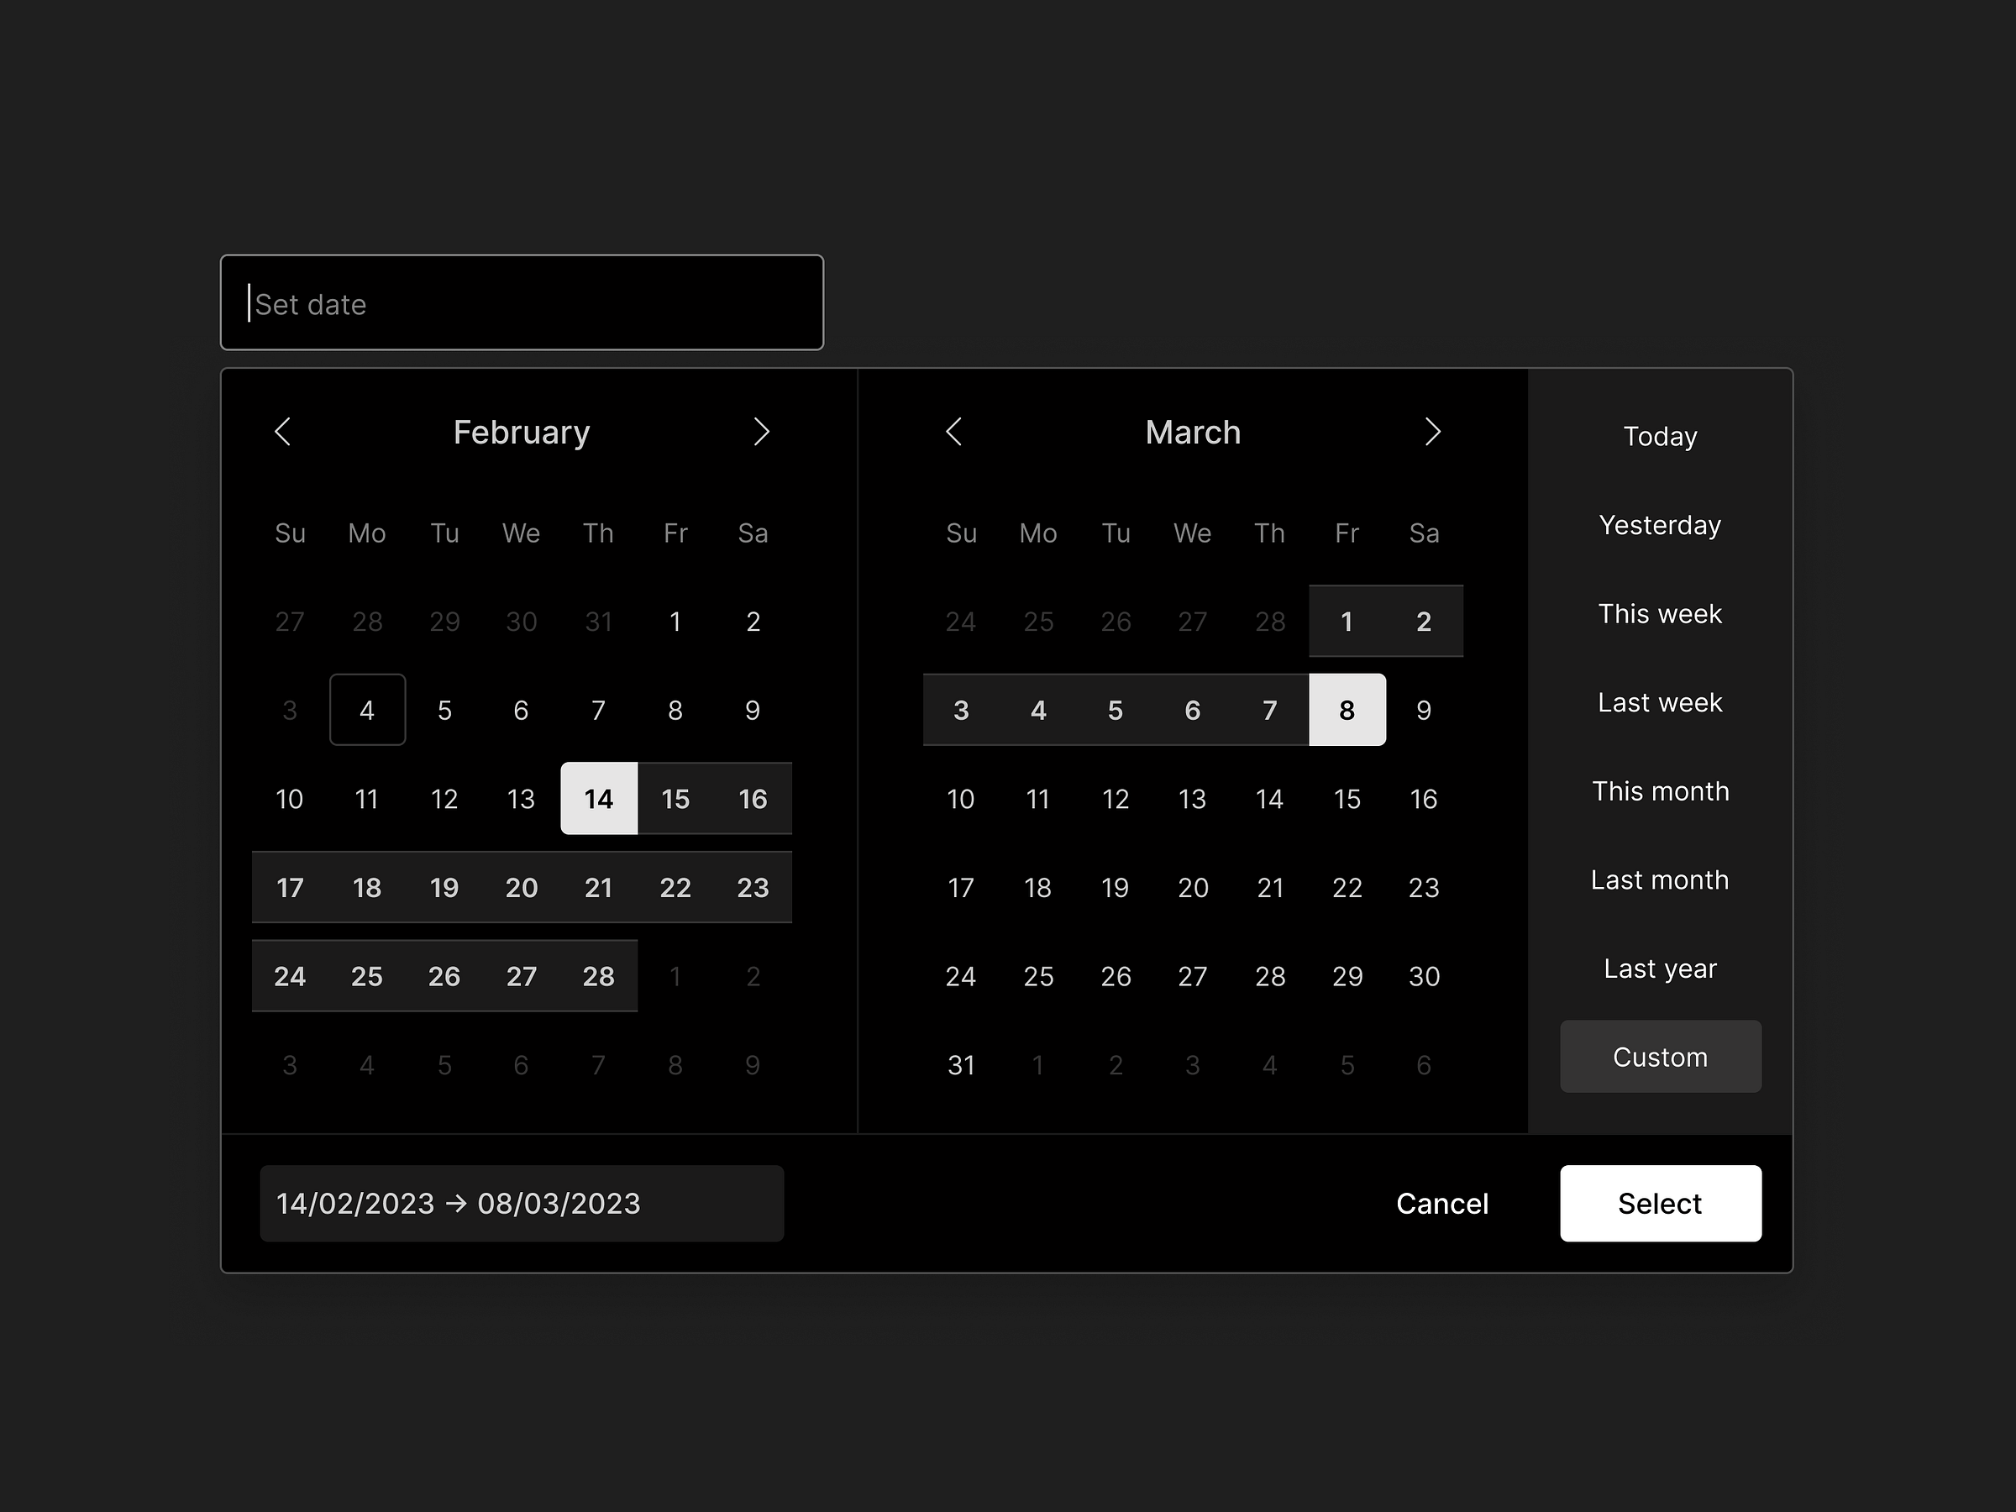2016x1512 pixels.
Task: Pick the Custom range preset
Action: pyautogui.click(x=1661, y=1057)
